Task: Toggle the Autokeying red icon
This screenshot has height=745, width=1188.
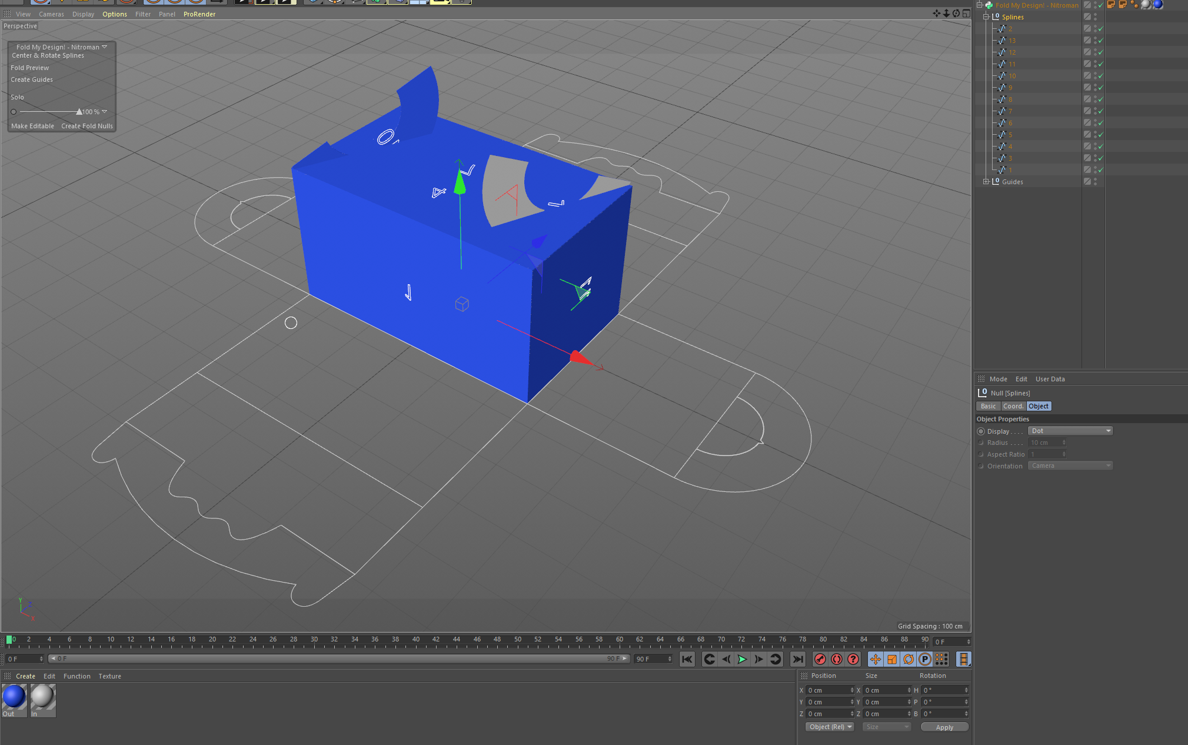Action: (x=837, y=659)
